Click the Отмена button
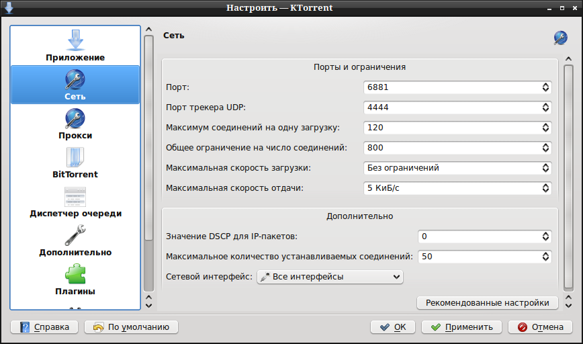The image size is (583, 344). (x=540, y=327)
